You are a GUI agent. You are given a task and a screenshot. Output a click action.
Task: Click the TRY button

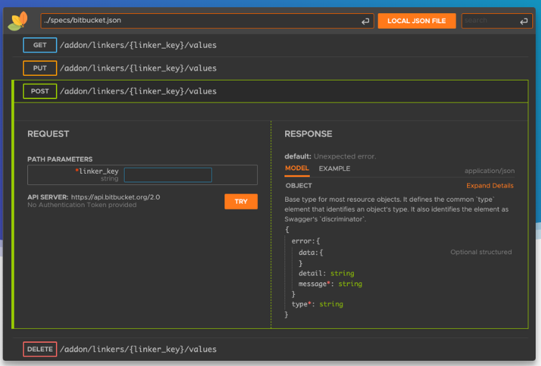coord(241,202)
